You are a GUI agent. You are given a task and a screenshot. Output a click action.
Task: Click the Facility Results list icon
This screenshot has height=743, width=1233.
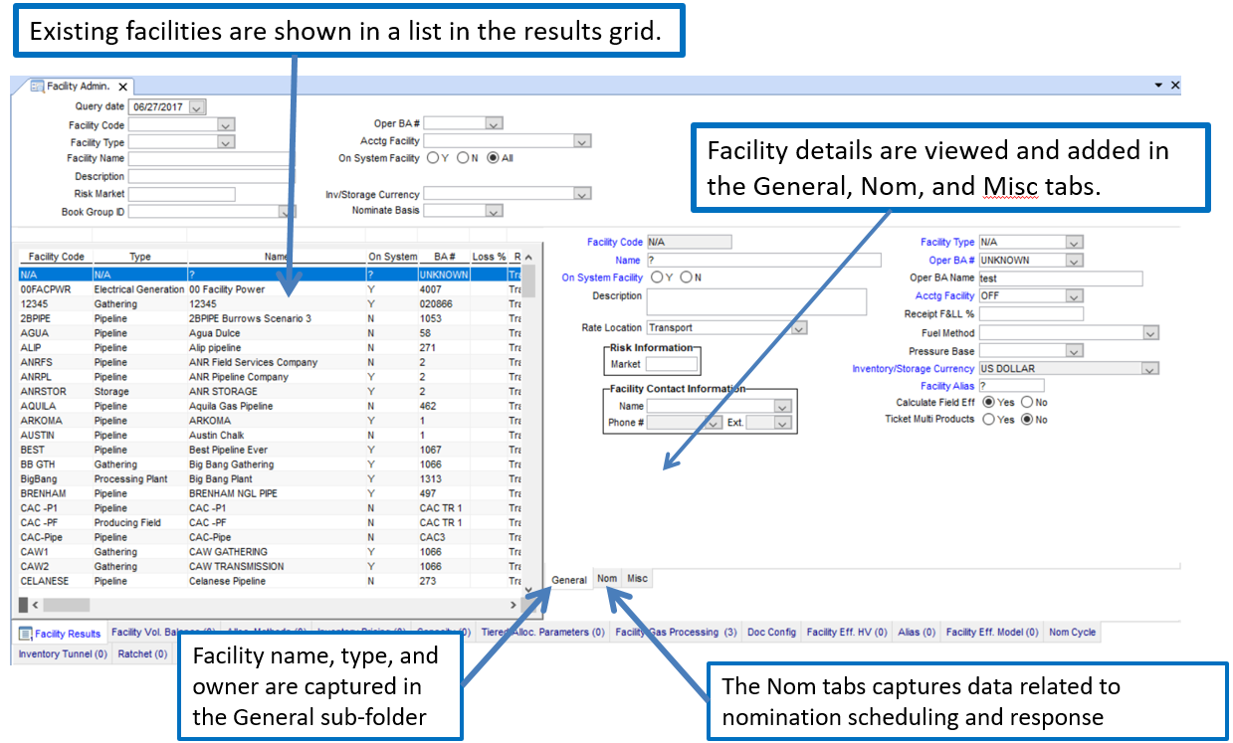click(25, 634)
